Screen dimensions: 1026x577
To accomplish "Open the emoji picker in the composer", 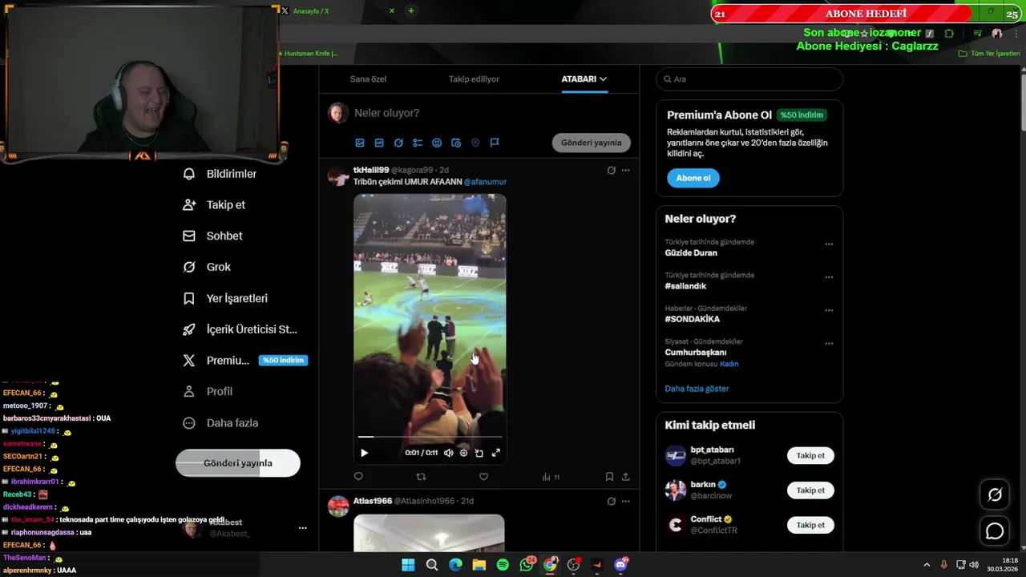I will [437, 143].
